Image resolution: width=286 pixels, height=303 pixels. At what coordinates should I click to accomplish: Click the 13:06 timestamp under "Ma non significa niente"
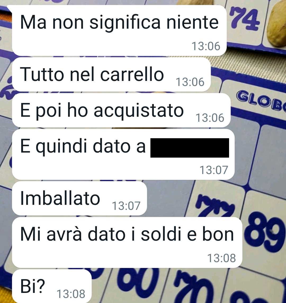tap(206, 46)
